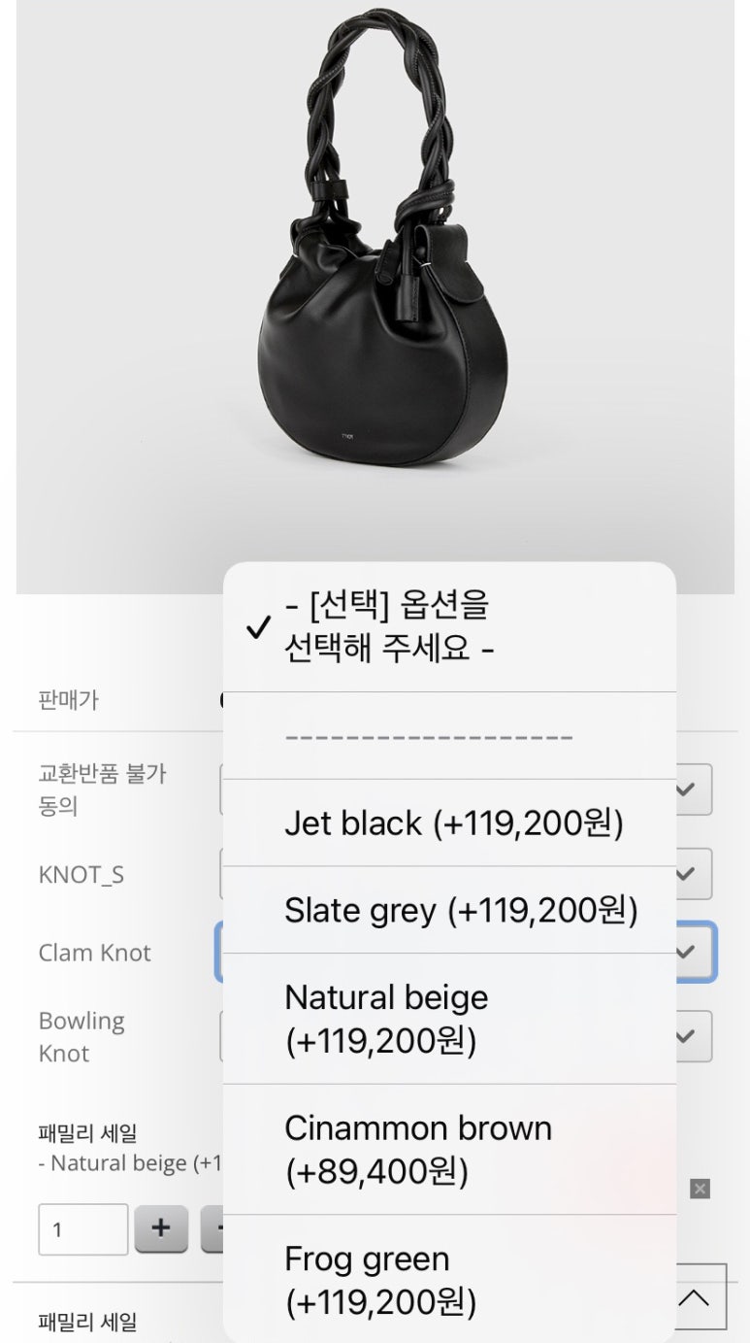Viewport: 750px width, 1343px height.
Task: Decrease quantity with the partially hidden minus button
Action: point(212,1228)
